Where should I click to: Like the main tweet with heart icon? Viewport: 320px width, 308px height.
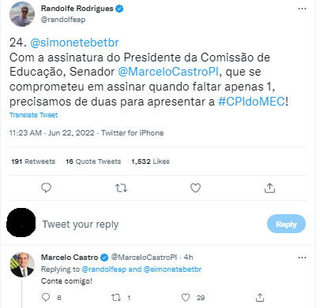[x=195, y=188]
